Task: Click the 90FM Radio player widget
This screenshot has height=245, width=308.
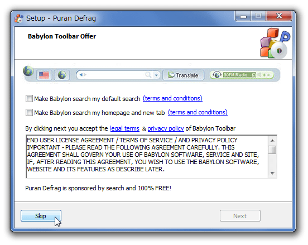Action: pyautogui.click(x=242, y=75)
